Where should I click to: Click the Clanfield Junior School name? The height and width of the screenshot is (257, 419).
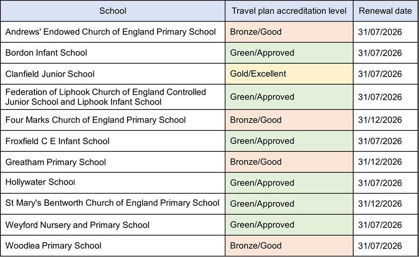pos(50,74)
